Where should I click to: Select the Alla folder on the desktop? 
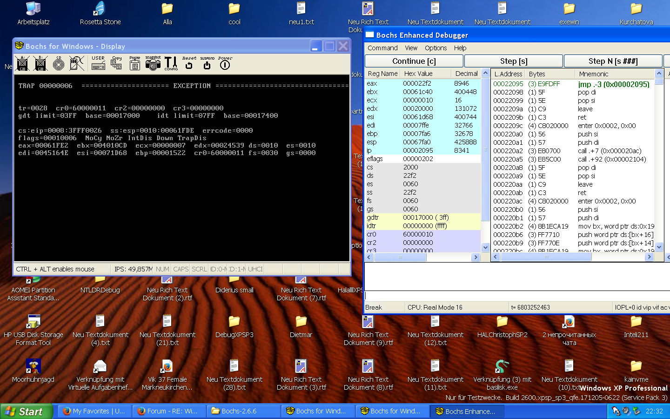(x=167, y=14)
